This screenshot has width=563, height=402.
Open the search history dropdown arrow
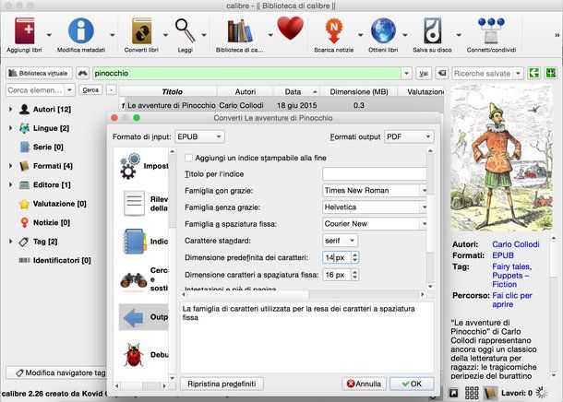pyautogui.click(x=406, y=73)
